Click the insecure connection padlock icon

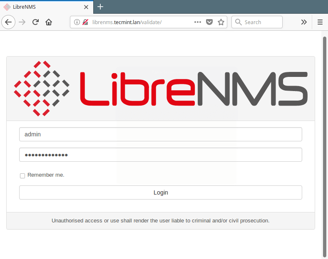click(85, 22)
